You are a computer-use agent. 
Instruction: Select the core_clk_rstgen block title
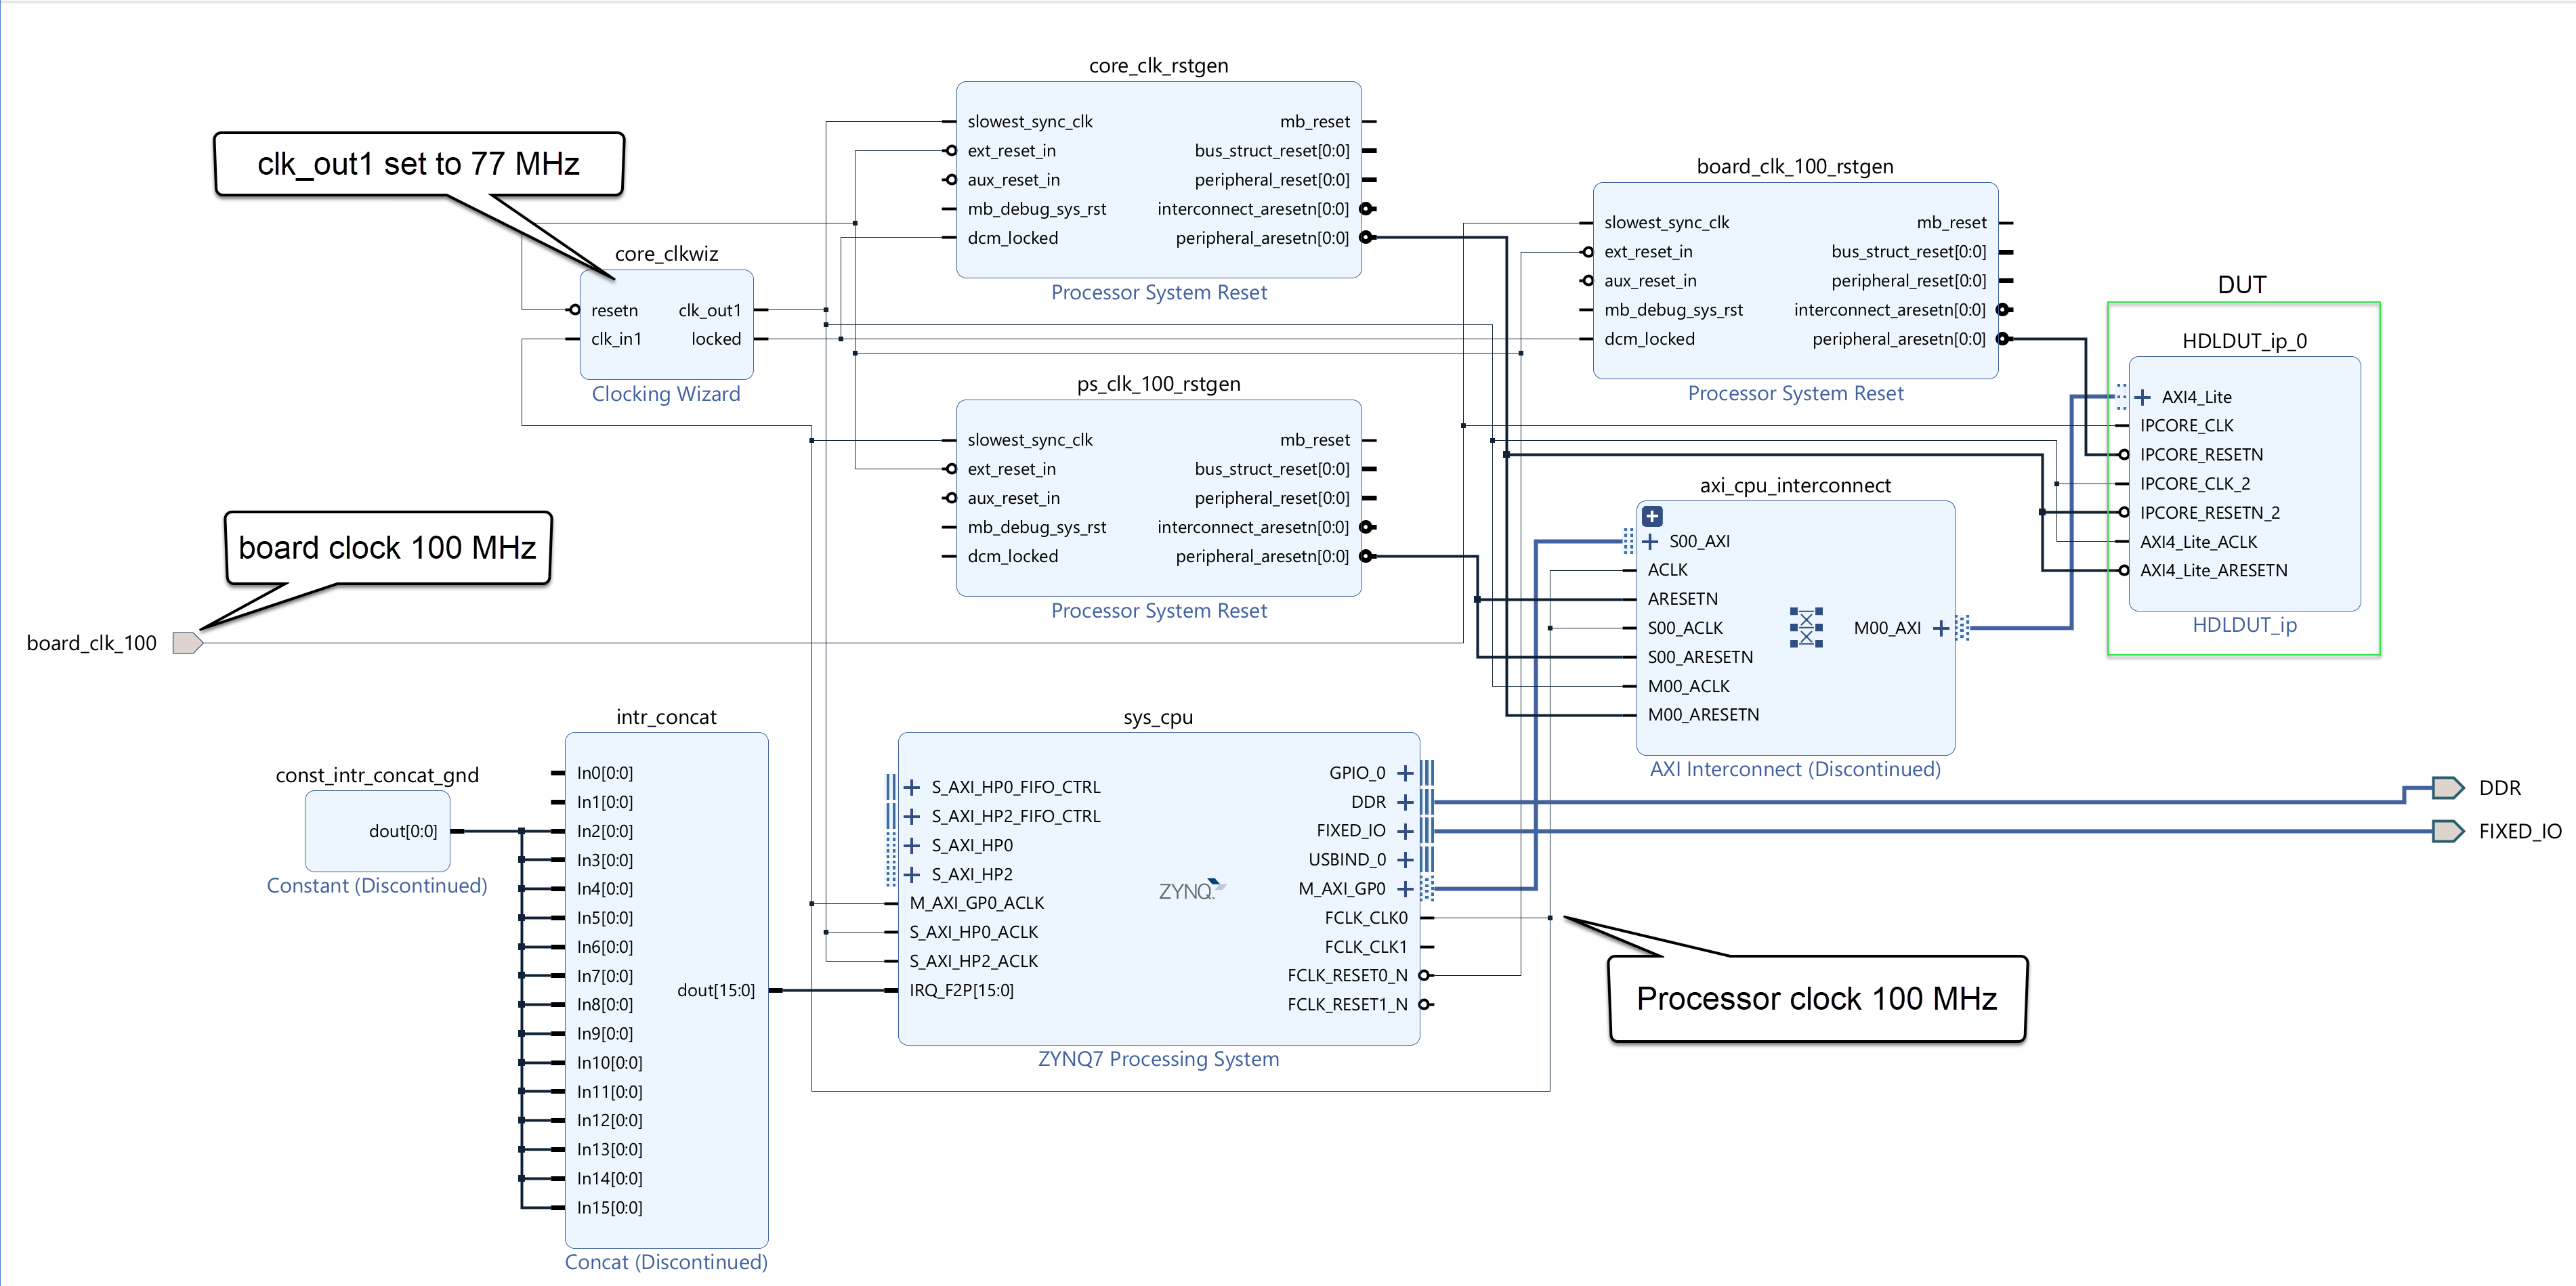click(x=1158, y=66)
